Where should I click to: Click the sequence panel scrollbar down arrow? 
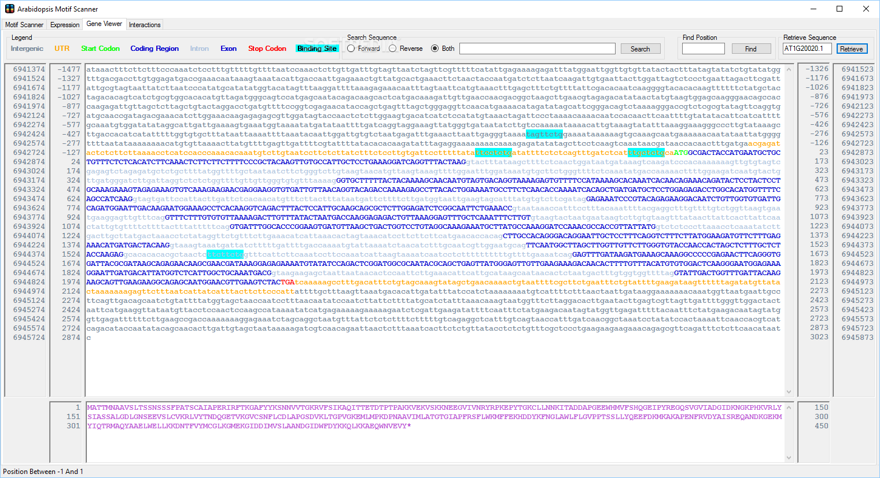(x=789, y=392)
